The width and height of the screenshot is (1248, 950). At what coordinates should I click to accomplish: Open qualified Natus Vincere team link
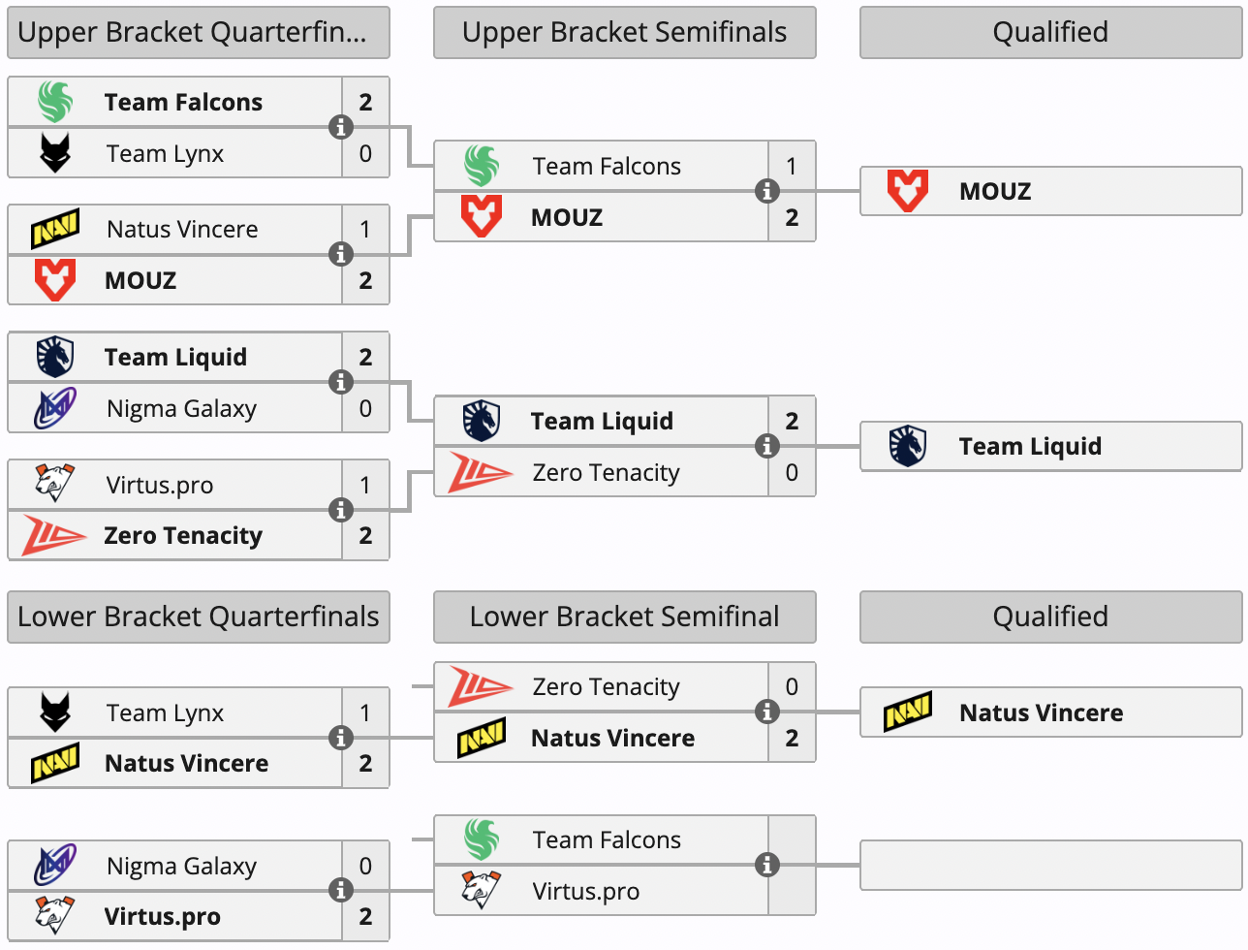(1041, 712)
